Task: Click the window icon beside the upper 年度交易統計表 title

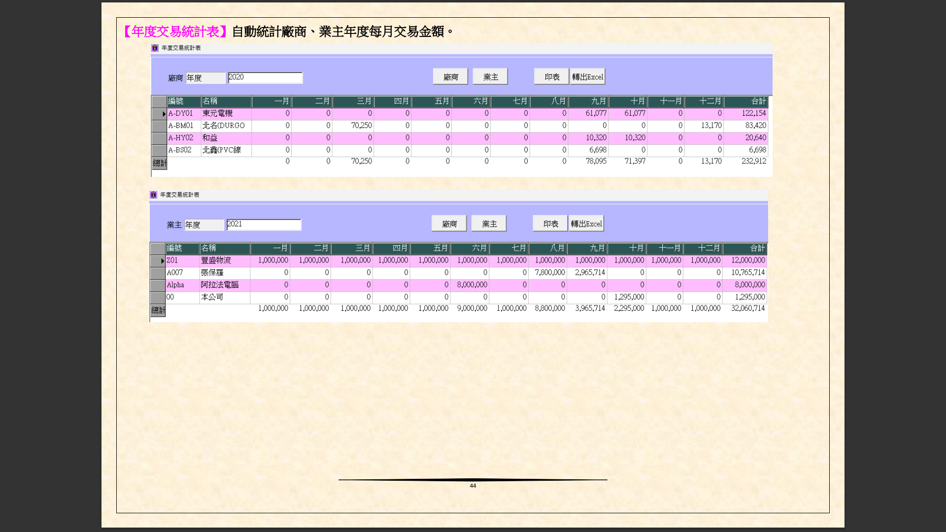Action: tap(155, 48)
